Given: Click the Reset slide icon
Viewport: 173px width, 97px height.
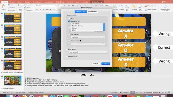Looking at the screenshot, I should tap(25, 8).
